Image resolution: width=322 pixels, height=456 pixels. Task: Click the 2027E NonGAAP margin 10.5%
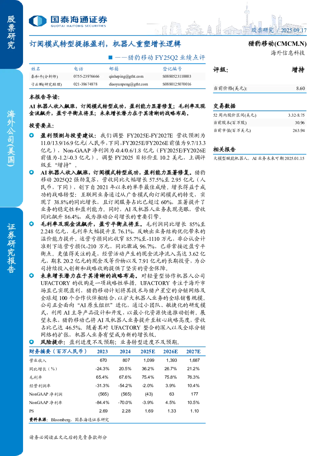pos(193,403)
